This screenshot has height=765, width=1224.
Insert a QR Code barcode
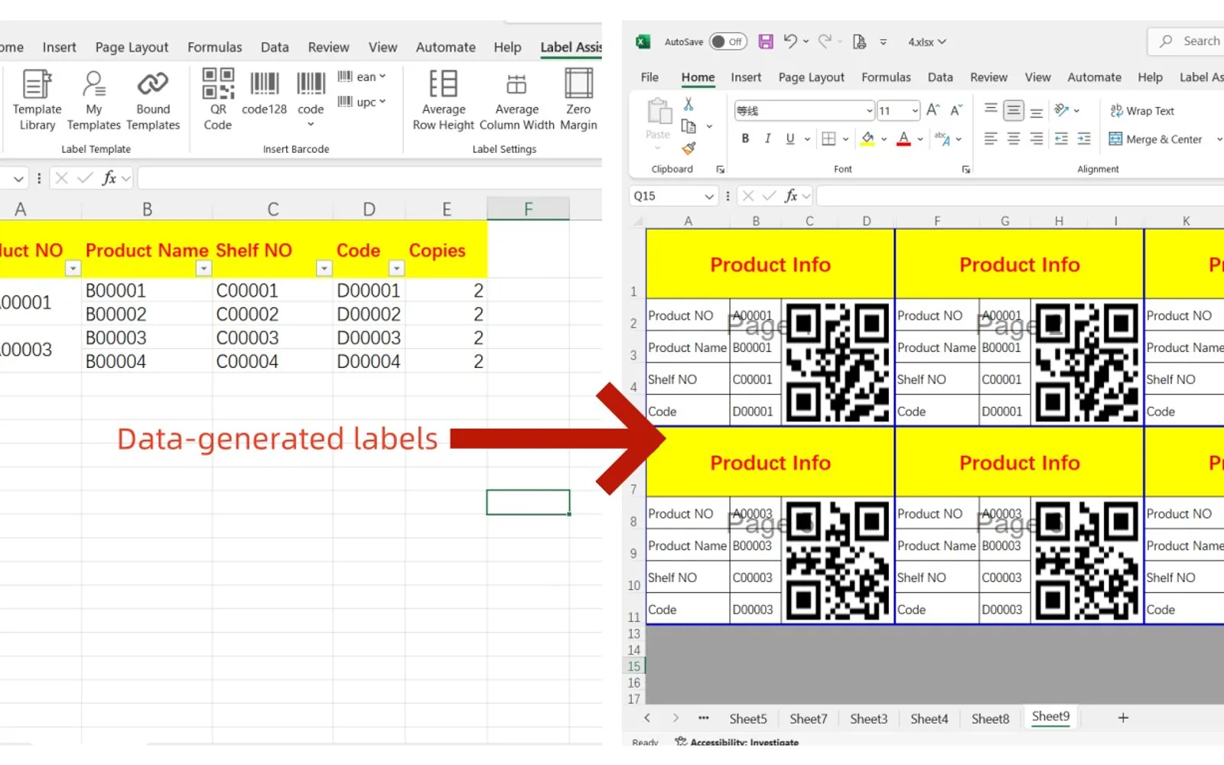click(218, 100)
